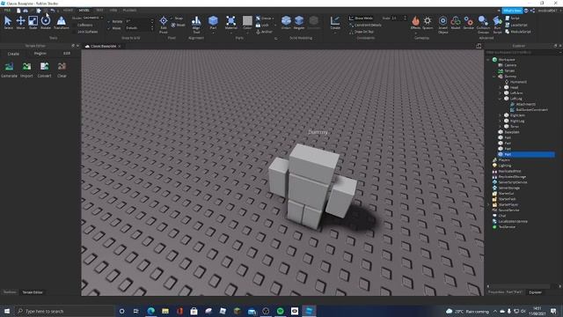The image size is (563, 317).
Task: Toggle the Rotate snap checkbox
Action: pos(109,21)
